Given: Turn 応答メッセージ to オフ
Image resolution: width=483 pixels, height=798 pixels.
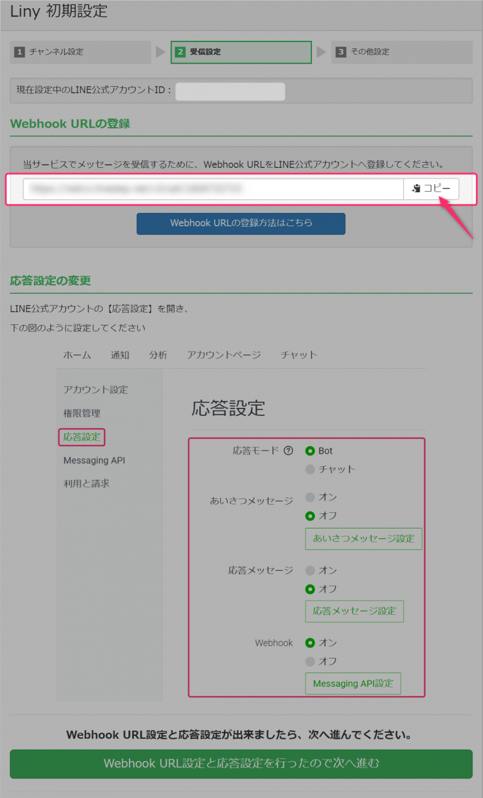Looking at the screenshot, I should click(310, 589).
